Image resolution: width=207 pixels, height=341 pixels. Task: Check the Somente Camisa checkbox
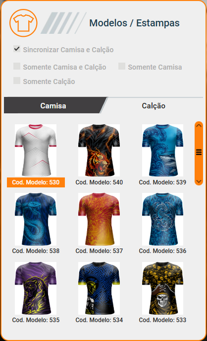click(x=122, y=66)
